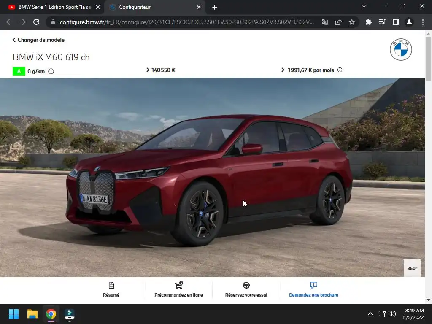Click Chrome icon in taskbar
Image resolution: width=432 pixels, height=324 pixels.
pos(51,314)
